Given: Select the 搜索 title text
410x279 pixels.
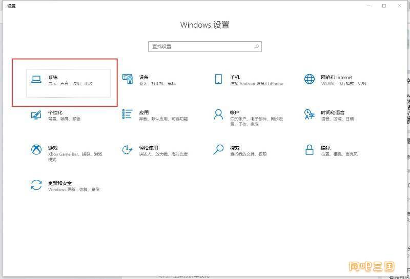Looking at the screenshot, I should [x=235, y=148].
